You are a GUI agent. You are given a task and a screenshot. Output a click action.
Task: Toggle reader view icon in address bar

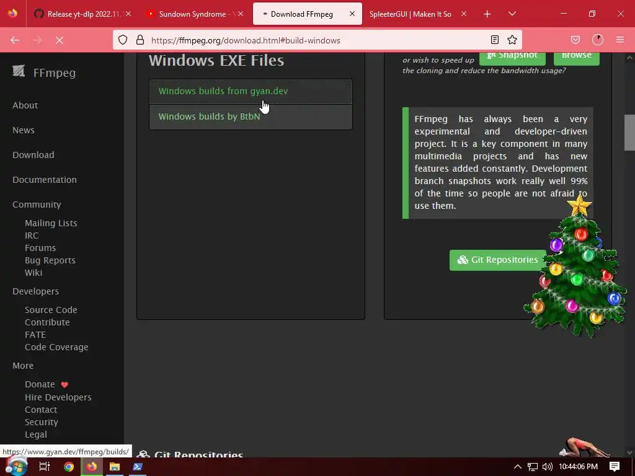click(x=494, y=40)
